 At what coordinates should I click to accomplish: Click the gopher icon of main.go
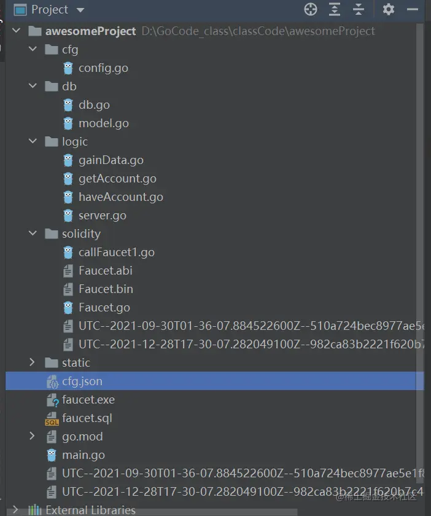(52, 455)
